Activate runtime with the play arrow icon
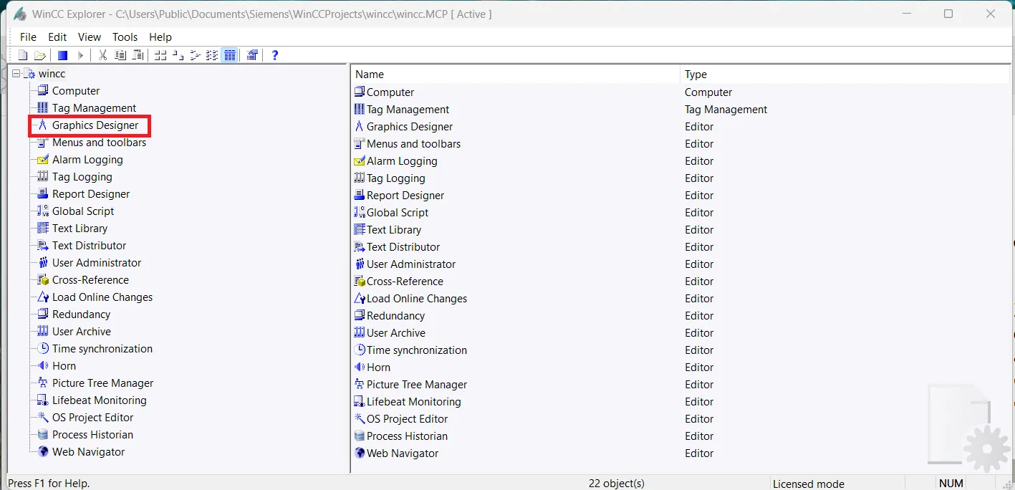 (80, 55)
